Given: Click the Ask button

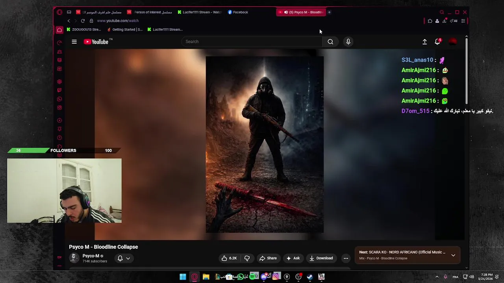Looking at the screenshot, I should click(293, 258).
